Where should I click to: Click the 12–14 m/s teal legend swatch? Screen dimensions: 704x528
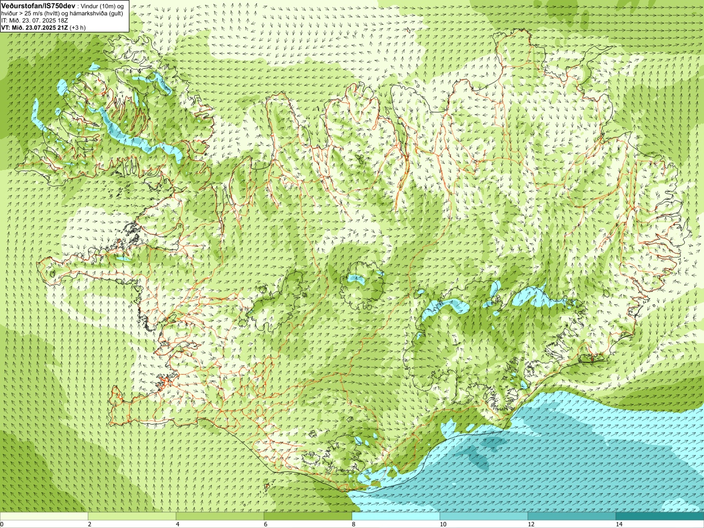pos(572,516)
